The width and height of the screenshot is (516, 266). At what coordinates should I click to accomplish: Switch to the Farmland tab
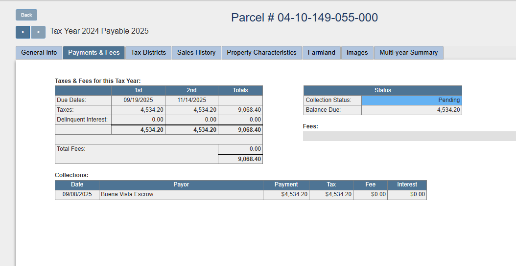(322, 53)
